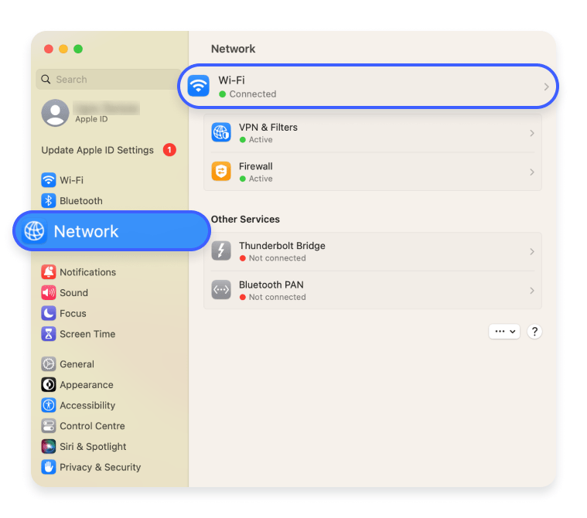Click the globe icon of the Network item

(x=34, y=231)
